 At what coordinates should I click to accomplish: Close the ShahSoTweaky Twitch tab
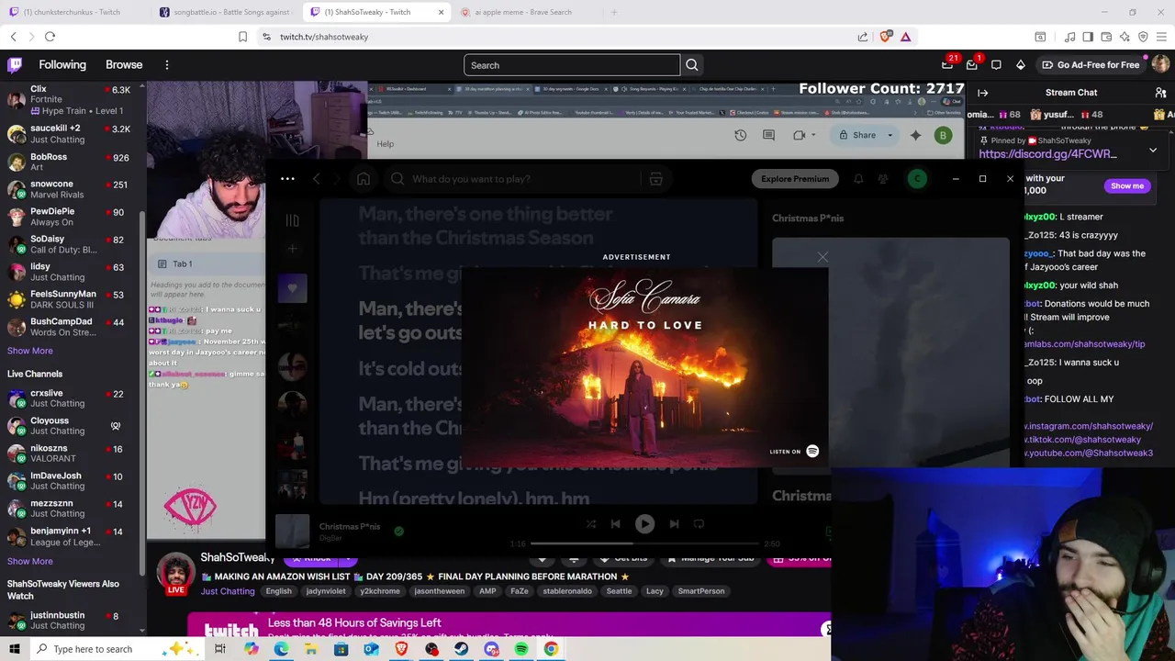[x=441, y=12]
